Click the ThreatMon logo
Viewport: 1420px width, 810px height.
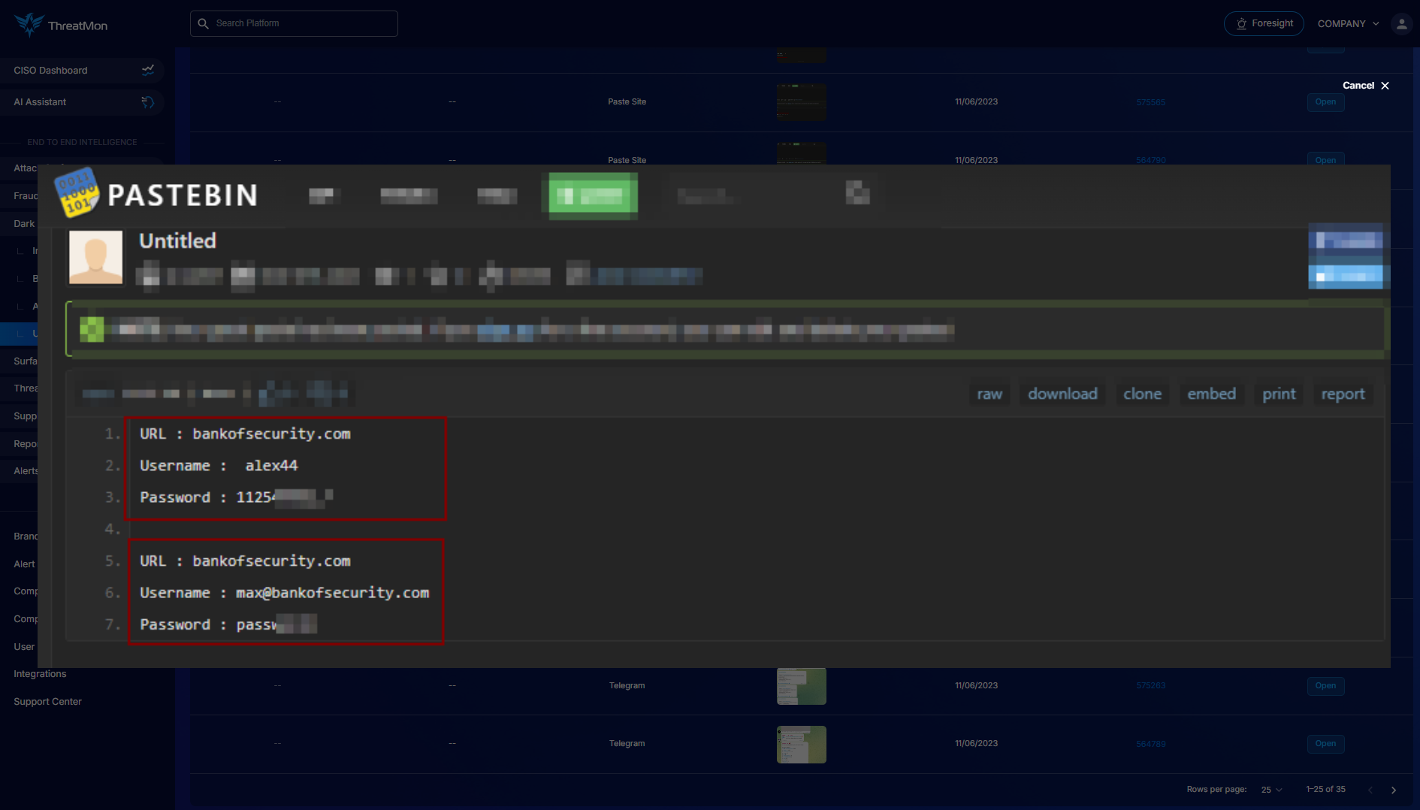click(x=61, y=25)
